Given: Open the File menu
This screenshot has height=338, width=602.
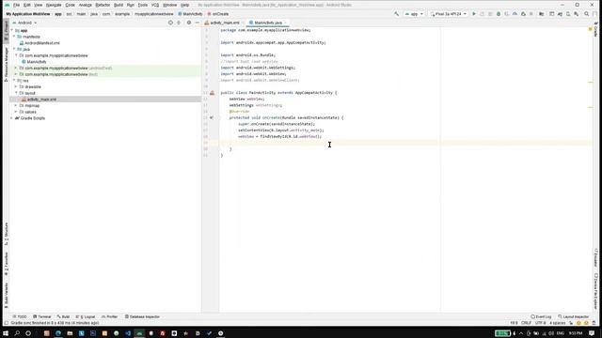Looking at the screenshot, I should [x=16, y=5].
